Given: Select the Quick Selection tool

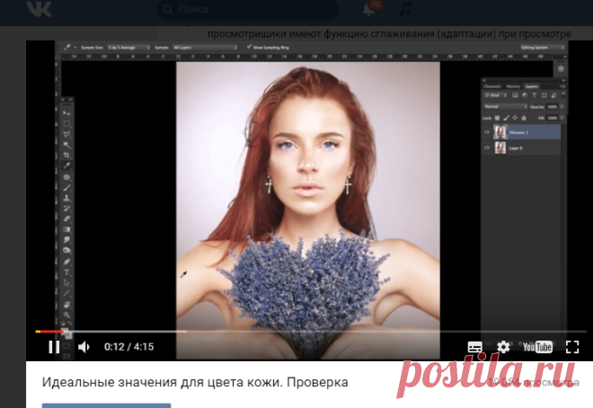Looking at the screenshot, I should [x=66, y=145].
